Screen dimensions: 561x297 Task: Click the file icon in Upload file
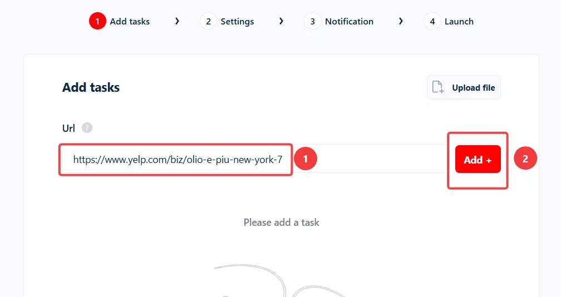438,87
